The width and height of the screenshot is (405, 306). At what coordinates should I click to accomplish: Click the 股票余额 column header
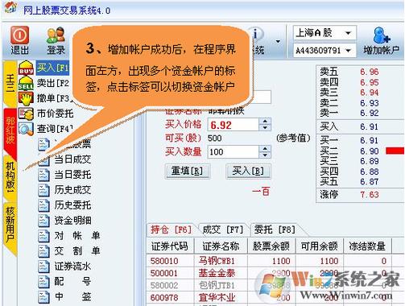[x=271, y=246]
